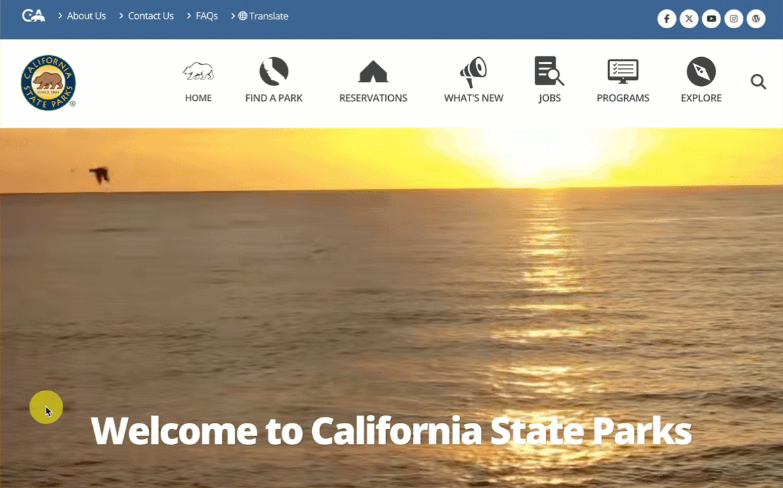Viewport: 783px width, 488px height.
Task: Go to the Contact Us page
Action: click(x=151, y=16)
